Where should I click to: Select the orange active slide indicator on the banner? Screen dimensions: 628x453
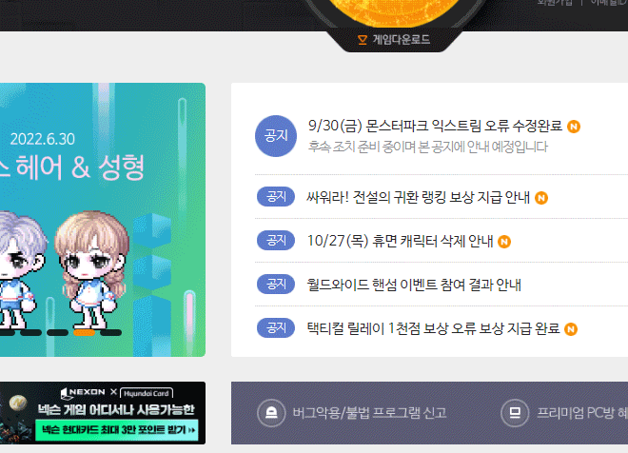84,332
